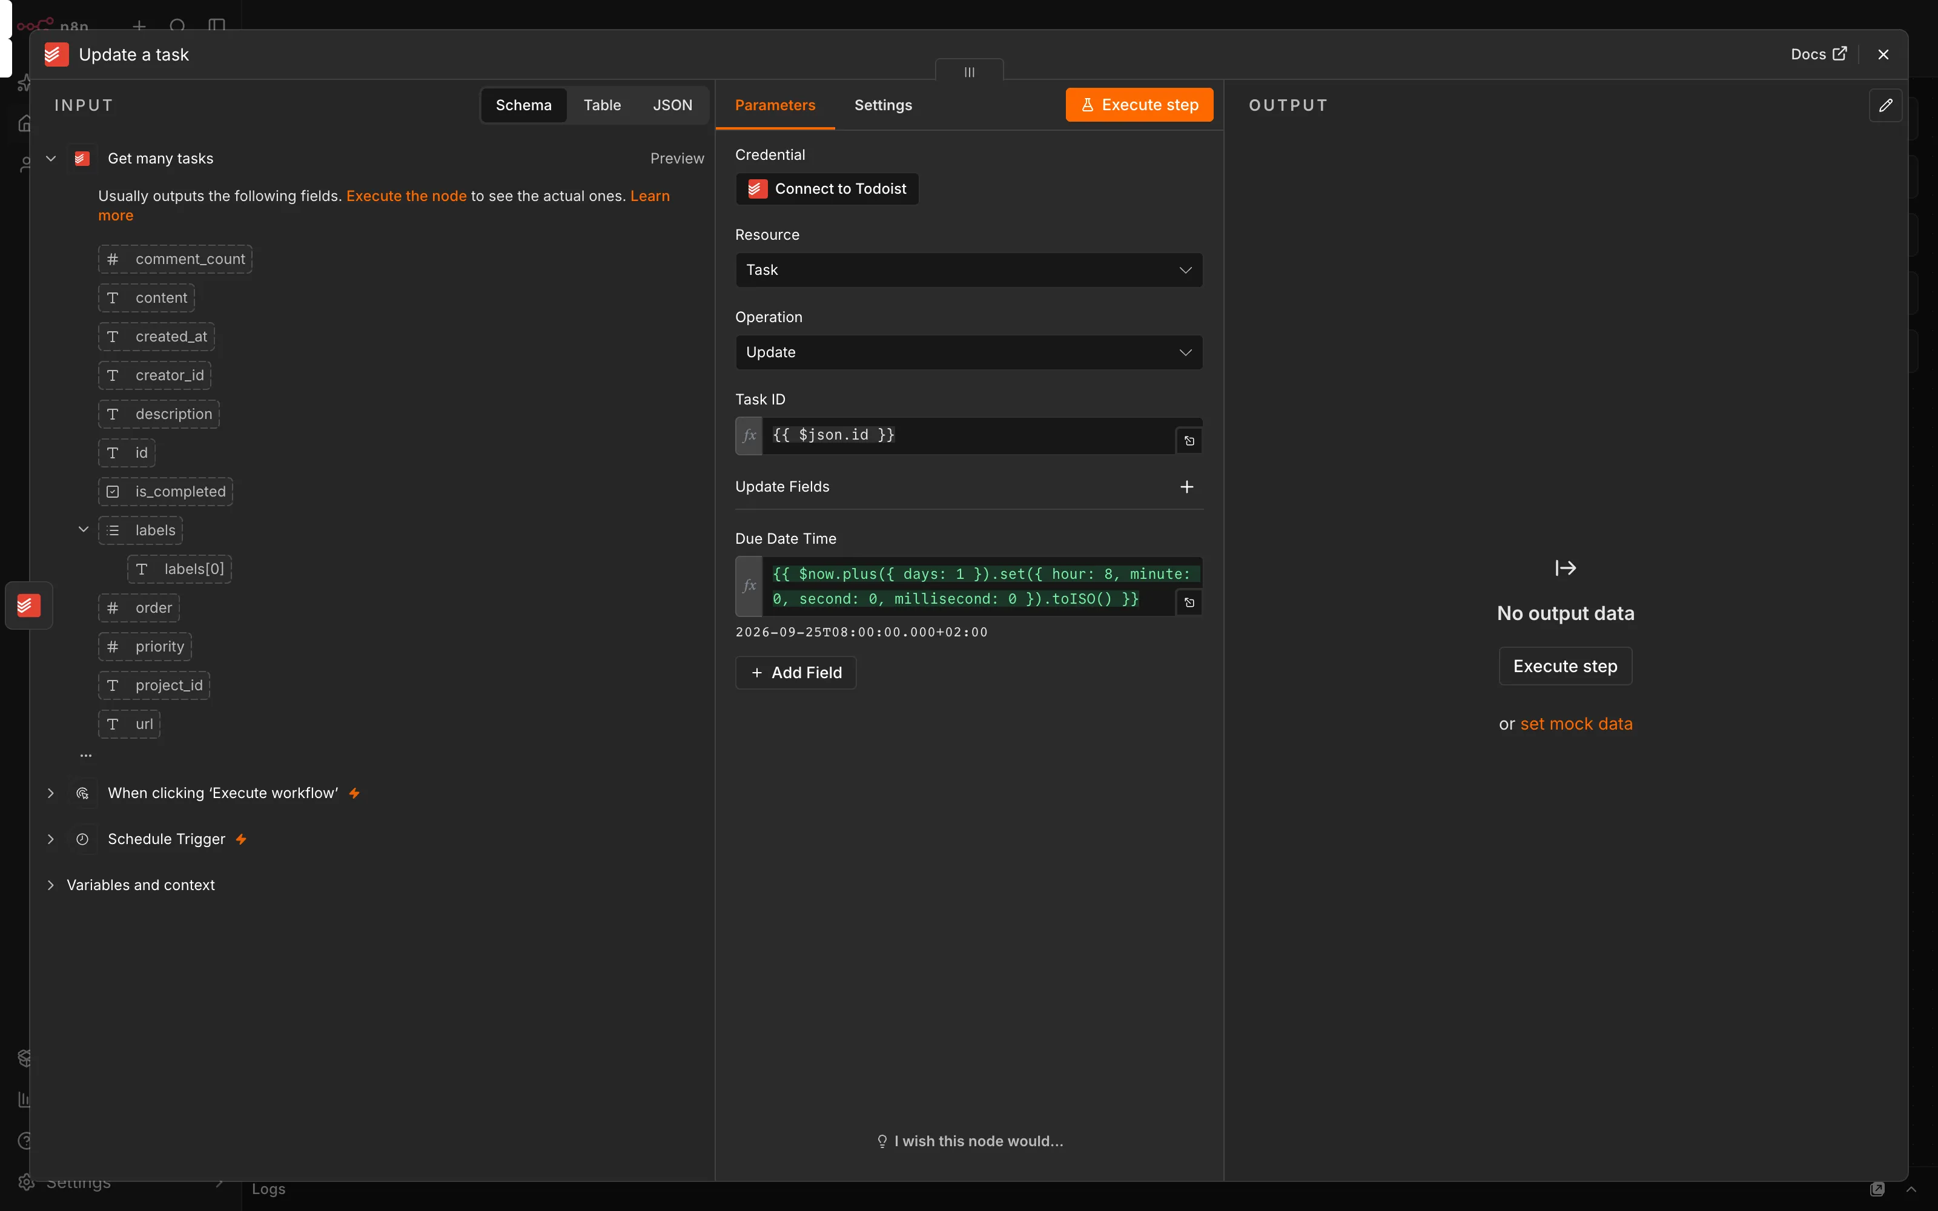Open the Parameters tab
Screen dimensions: 1938x1211
(775, 105)
